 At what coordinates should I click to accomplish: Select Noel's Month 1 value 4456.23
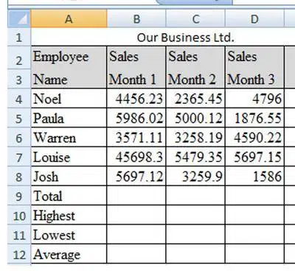click(x=136, y=99)
